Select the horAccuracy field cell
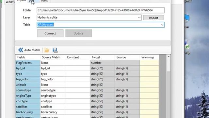This screenshot has height=118, width=209. tap(28, 112)
